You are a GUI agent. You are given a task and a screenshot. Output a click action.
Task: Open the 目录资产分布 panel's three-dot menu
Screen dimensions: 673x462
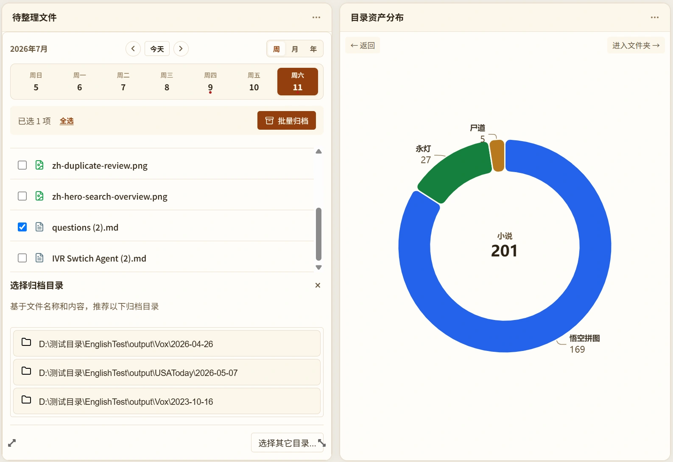[655, 17]
